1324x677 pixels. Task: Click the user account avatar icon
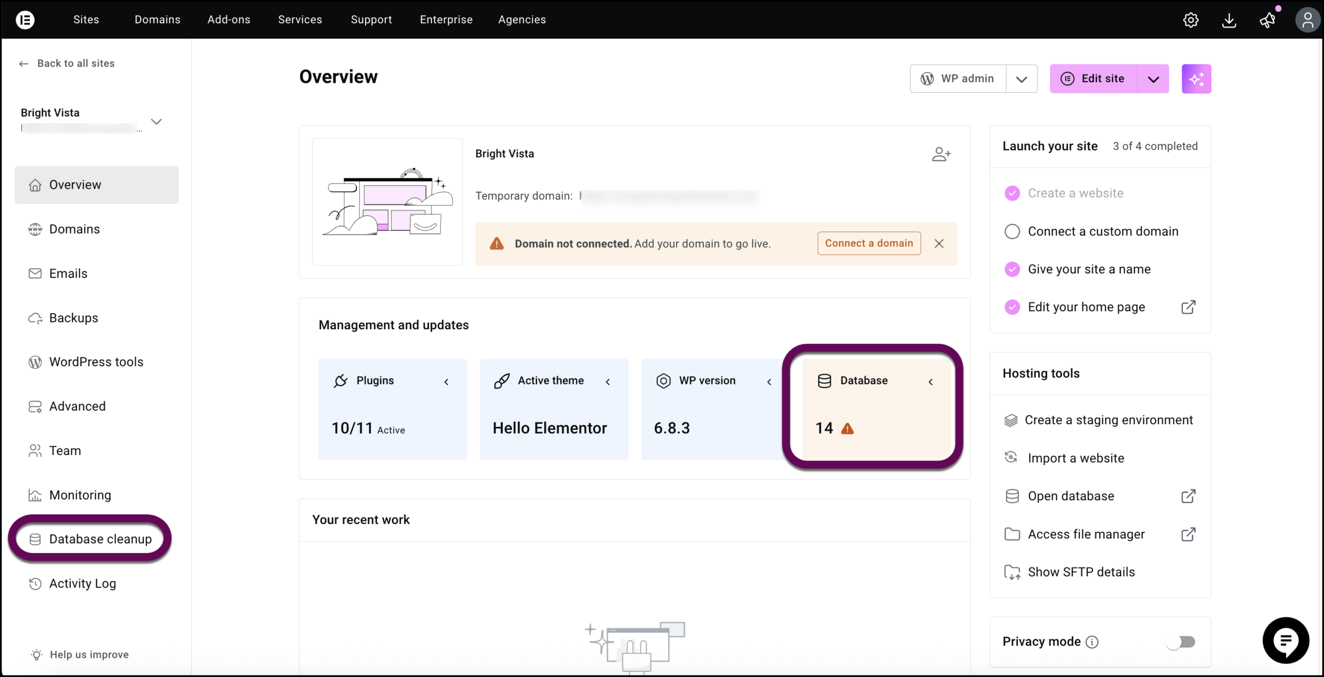coord(1307,20)
